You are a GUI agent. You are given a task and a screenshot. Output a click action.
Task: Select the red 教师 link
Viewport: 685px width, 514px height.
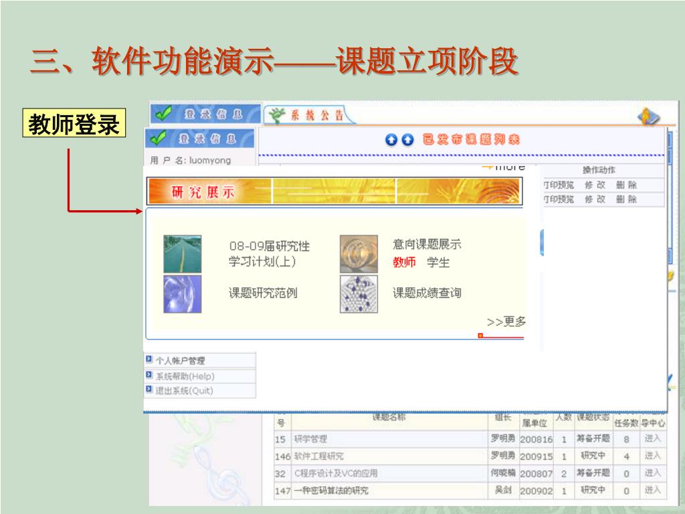pos(404,262)
